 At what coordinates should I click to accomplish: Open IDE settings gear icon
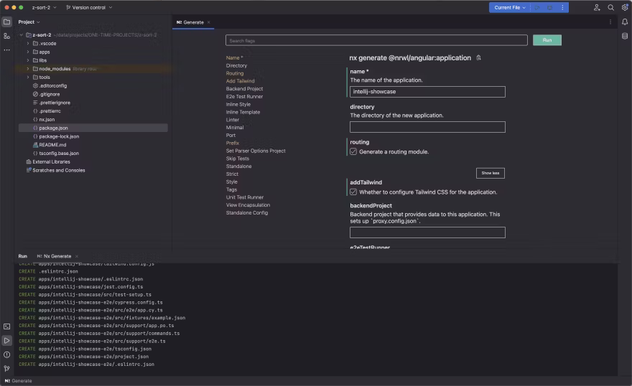pyautogui.click(x=625, y=7)
